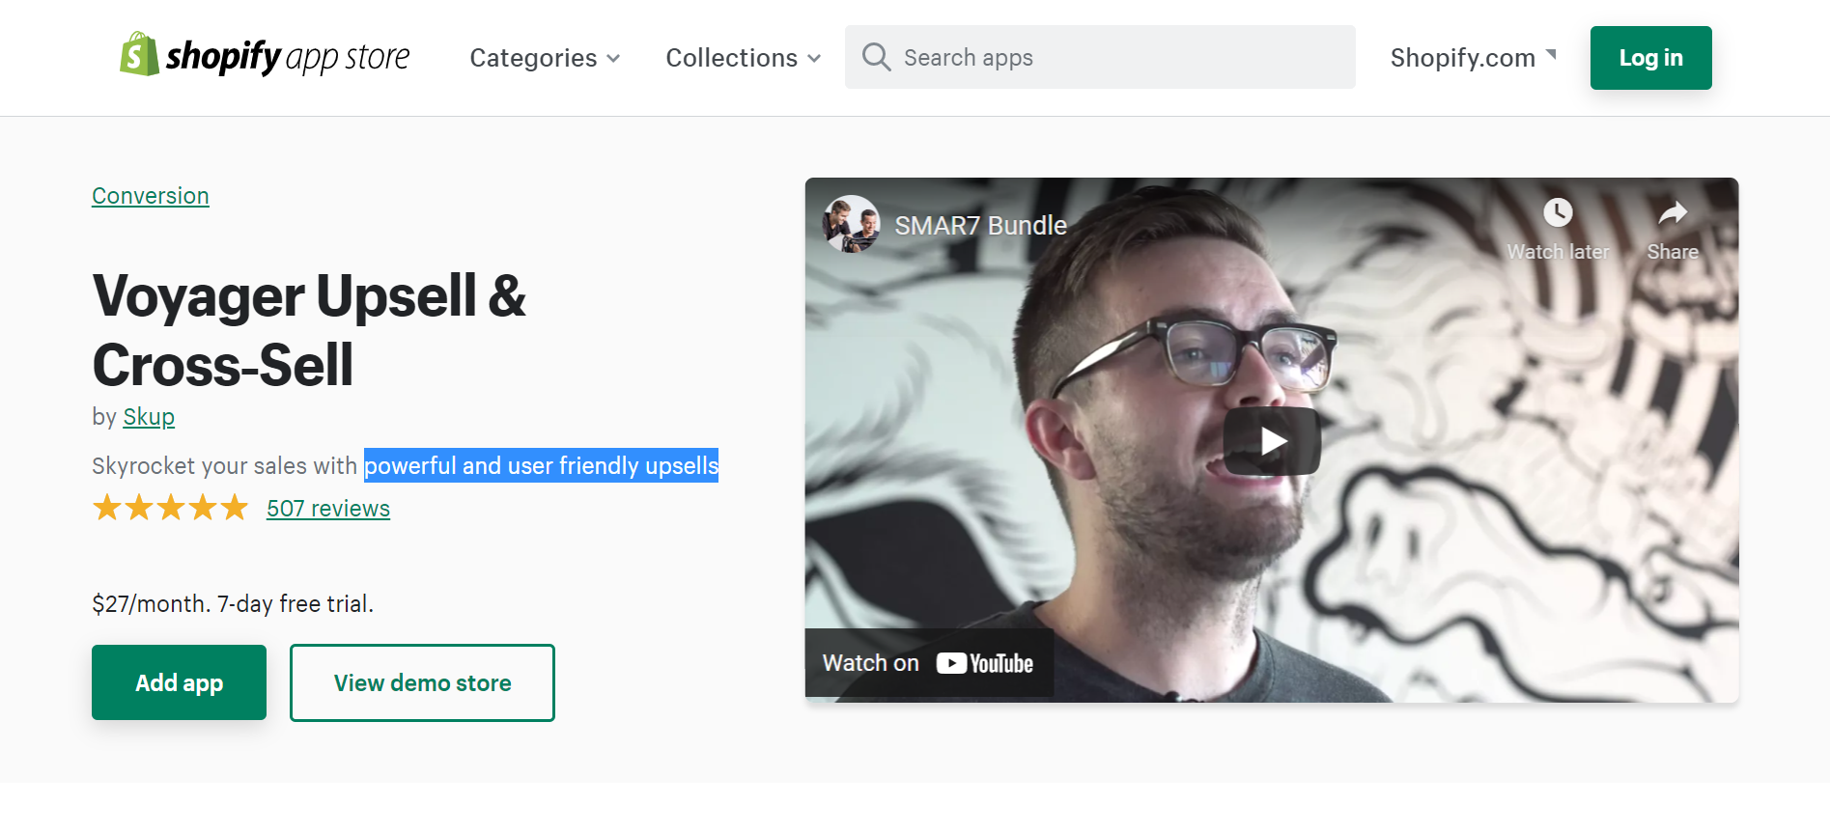Click the View demo store button
The height and width of the screenshot is (833, 1830).
(x=422, y=682)
